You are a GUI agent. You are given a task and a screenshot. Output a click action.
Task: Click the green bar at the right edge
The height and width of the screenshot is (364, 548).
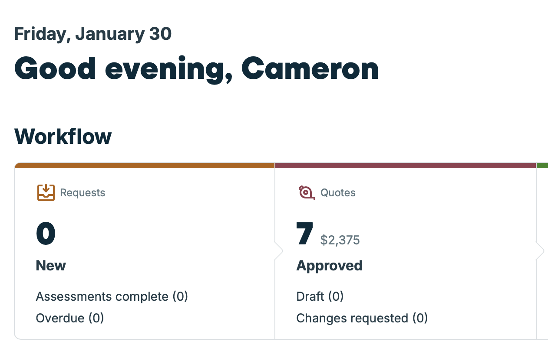pyautogui.click(x=542, y=165)
